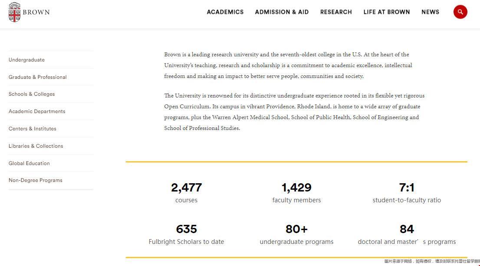Click the BROWN wordmark text

(36, 12)
